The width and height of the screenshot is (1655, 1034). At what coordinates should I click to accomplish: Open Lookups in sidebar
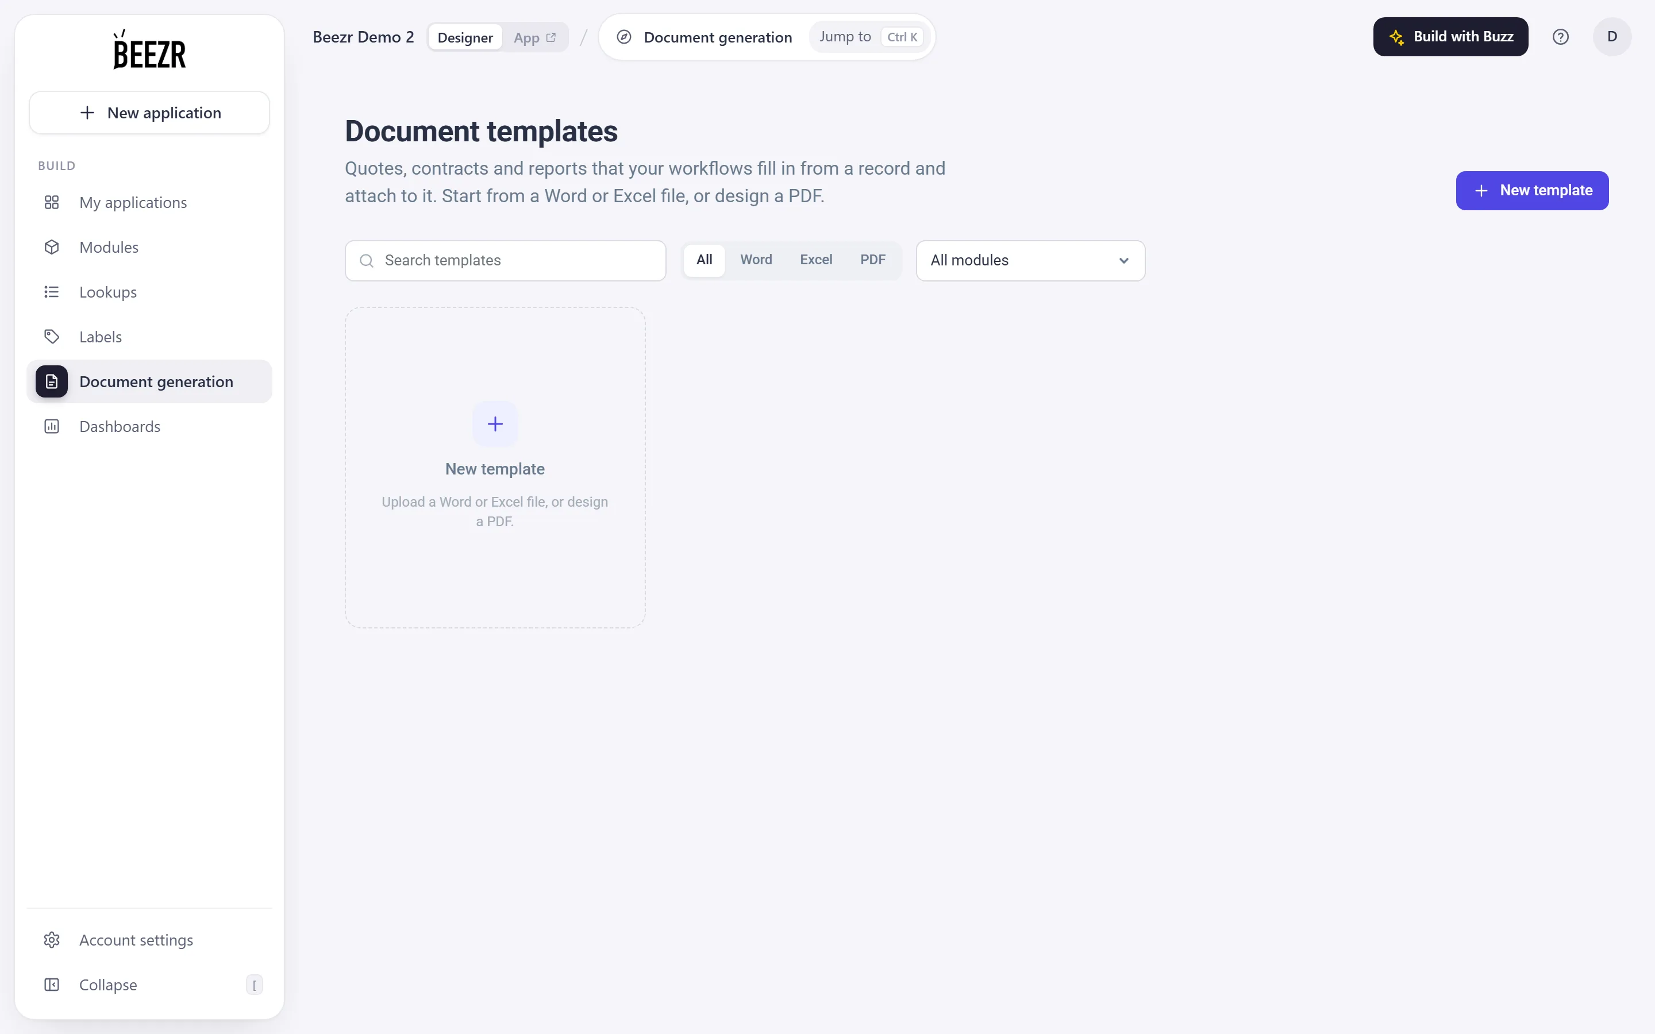149,292
